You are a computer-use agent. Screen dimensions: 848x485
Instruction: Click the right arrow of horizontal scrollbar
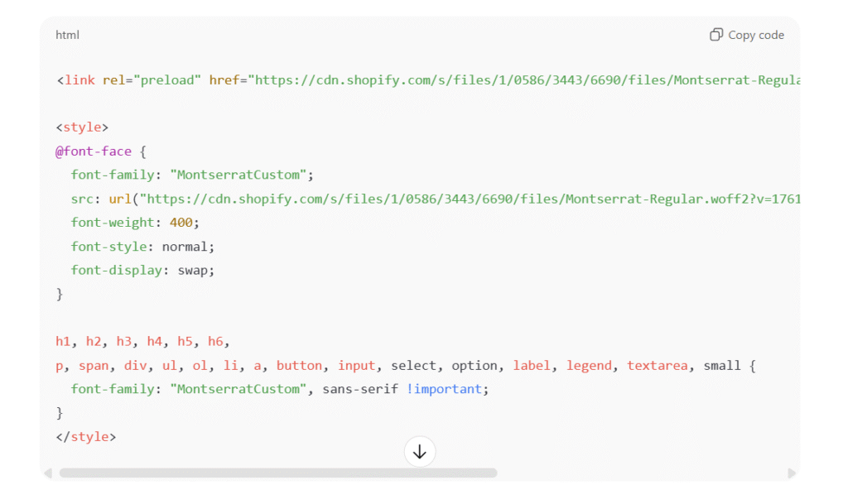point(792,473)
